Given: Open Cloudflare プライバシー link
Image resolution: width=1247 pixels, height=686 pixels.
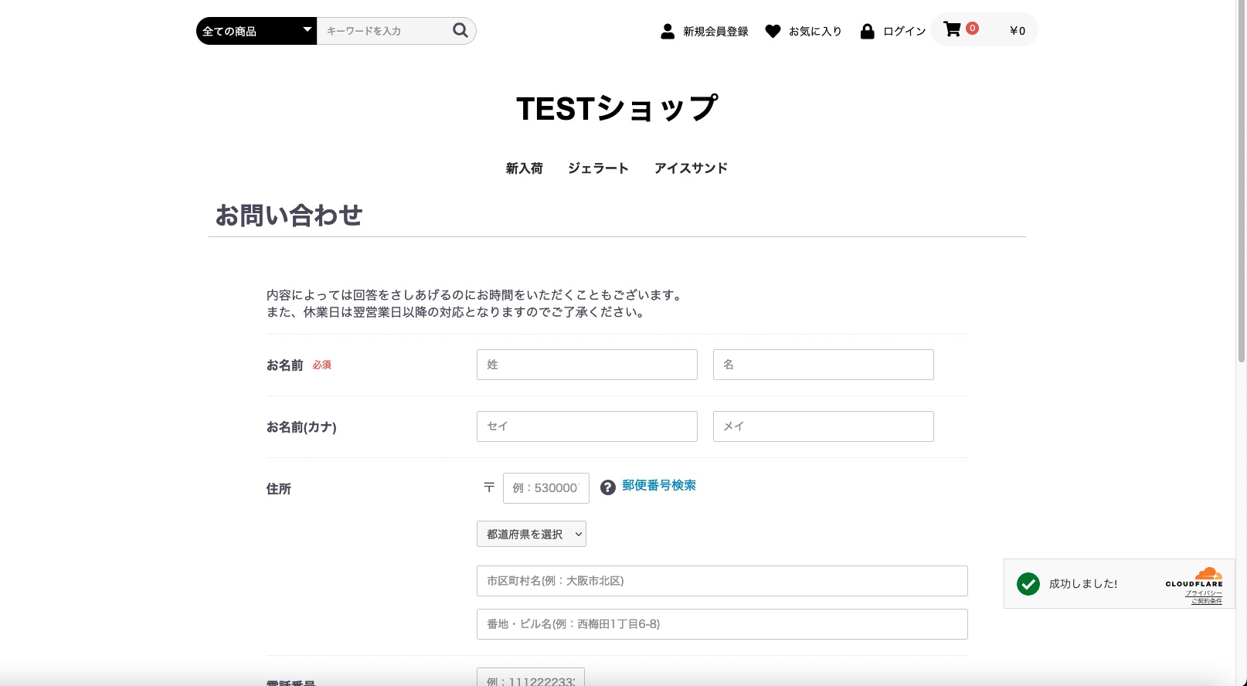Looking at the screenshot, I should click(x=1204, y=593).
